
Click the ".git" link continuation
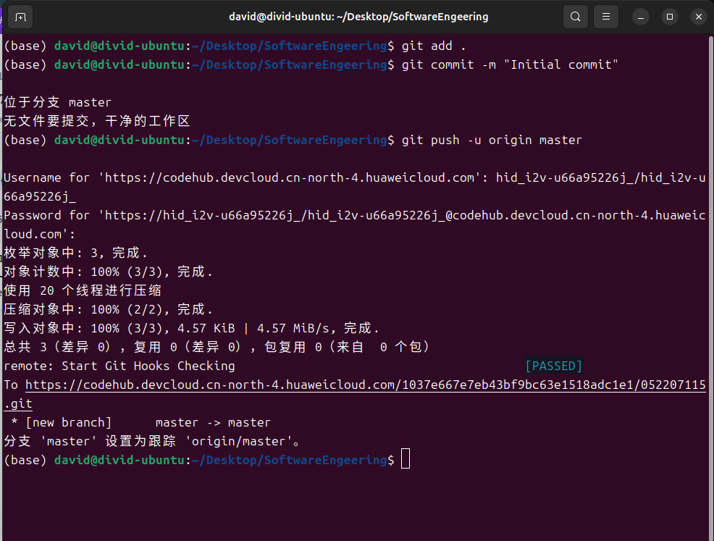(18, 403)
